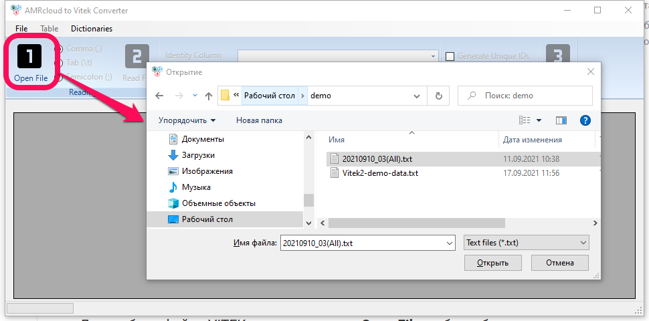The image size is (649, 321).
Task: Select the Tab (\t) delimiter radio
Action: pyautogui.click(x=59, y=63)
